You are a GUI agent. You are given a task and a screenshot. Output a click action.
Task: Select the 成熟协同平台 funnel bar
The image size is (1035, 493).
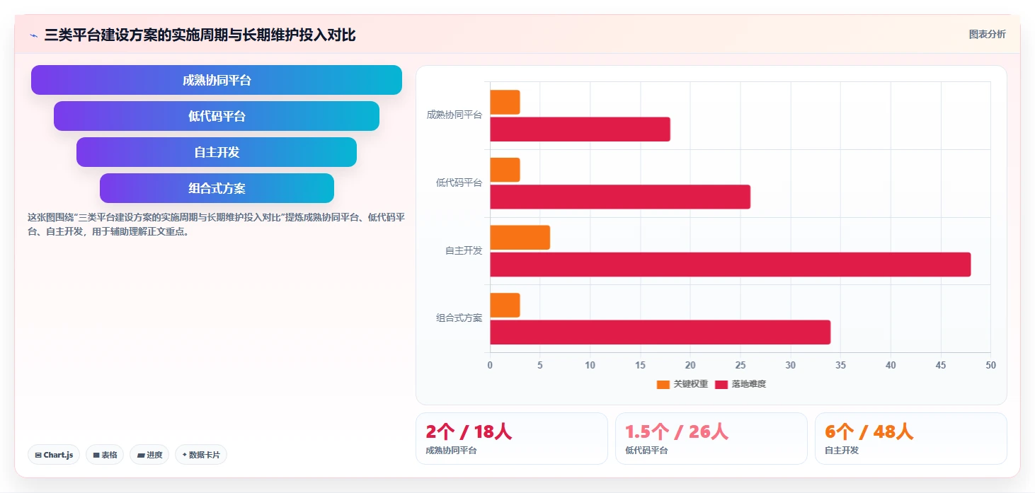(x=217, y=80)
